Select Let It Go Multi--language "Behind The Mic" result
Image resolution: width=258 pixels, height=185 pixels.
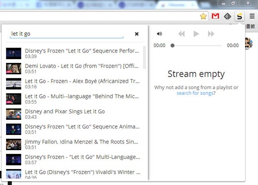74,99
